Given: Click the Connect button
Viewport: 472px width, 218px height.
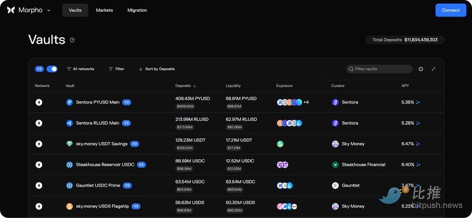Looking at the screenshot, I should (450, 10).
